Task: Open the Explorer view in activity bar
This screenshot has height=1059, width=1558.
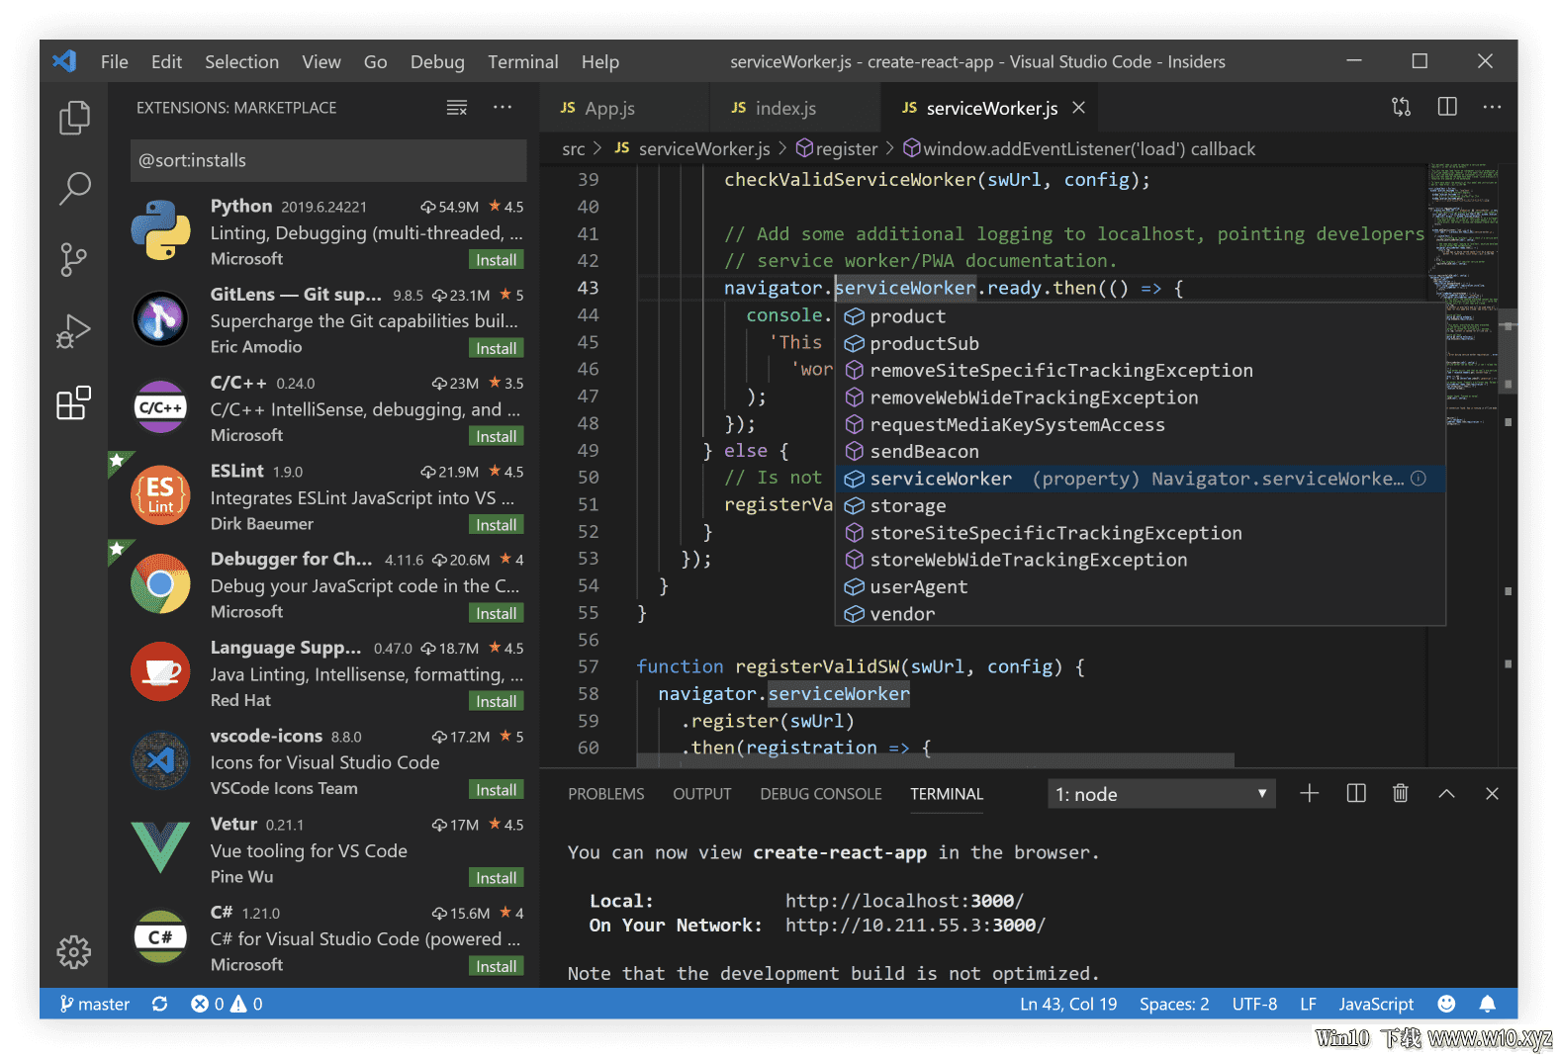Action: (x=74, y=118)
